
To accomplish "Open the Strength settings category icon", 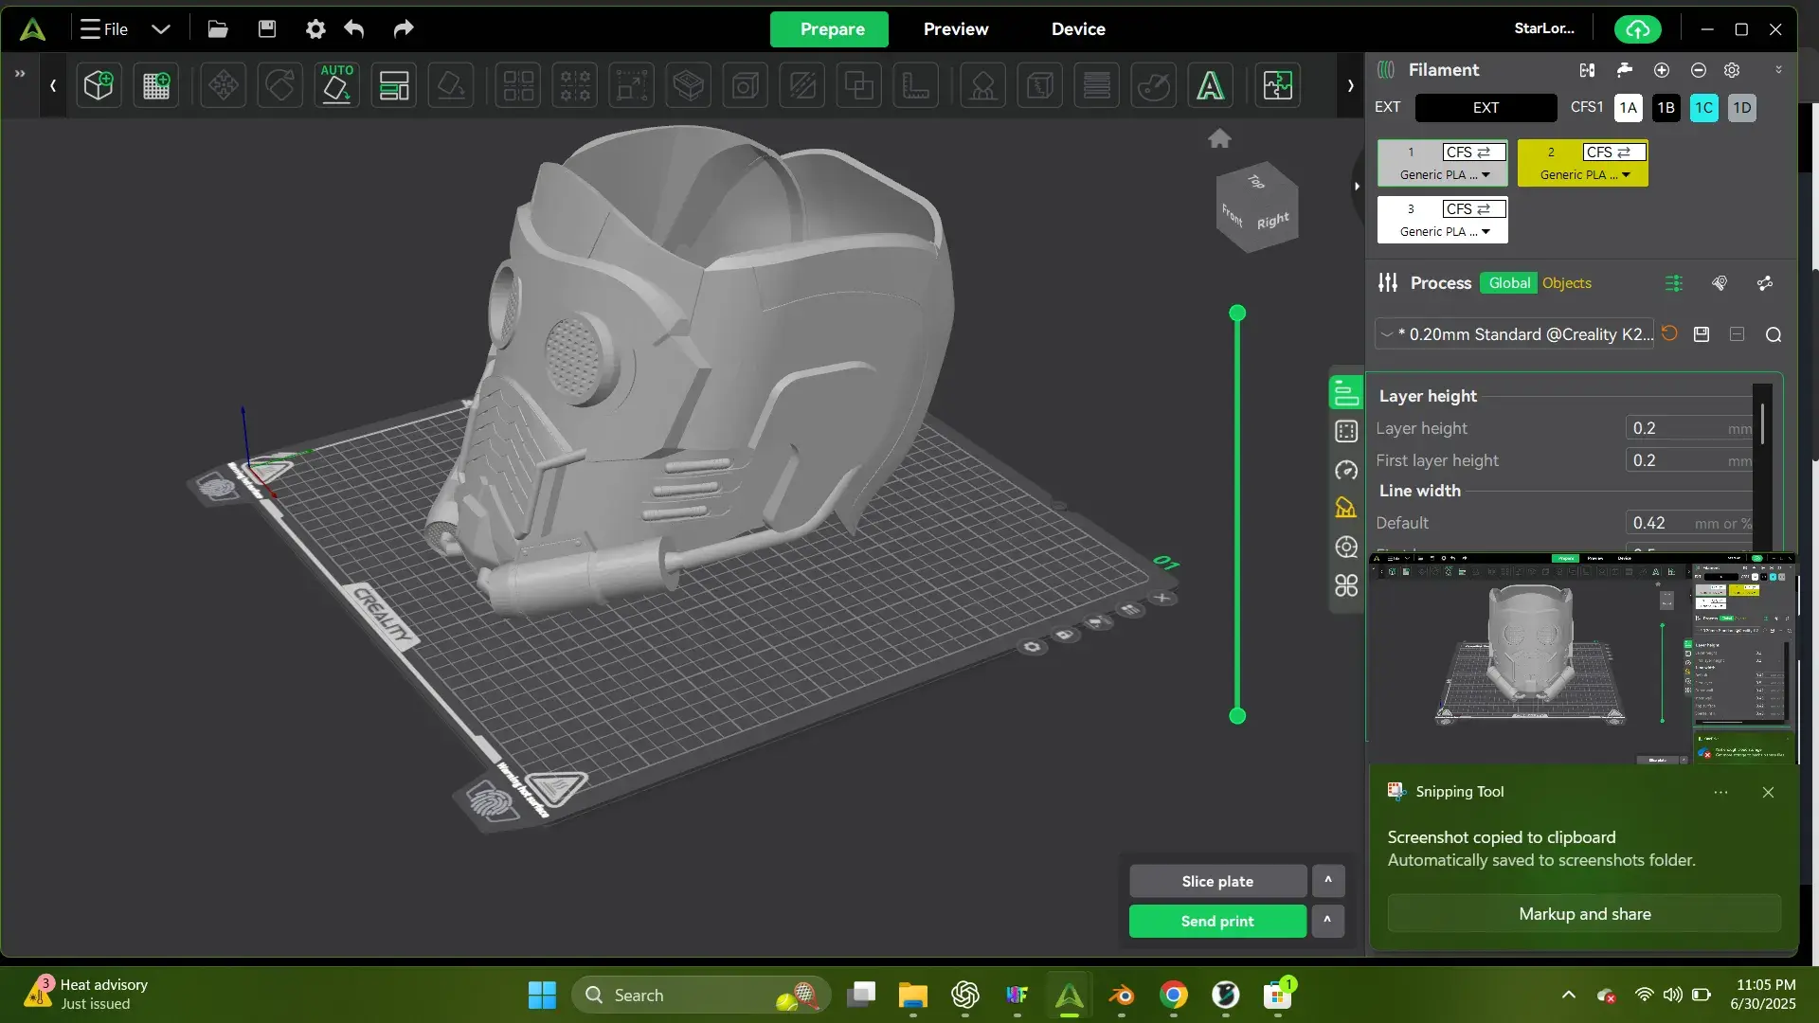I will 1346,432.
